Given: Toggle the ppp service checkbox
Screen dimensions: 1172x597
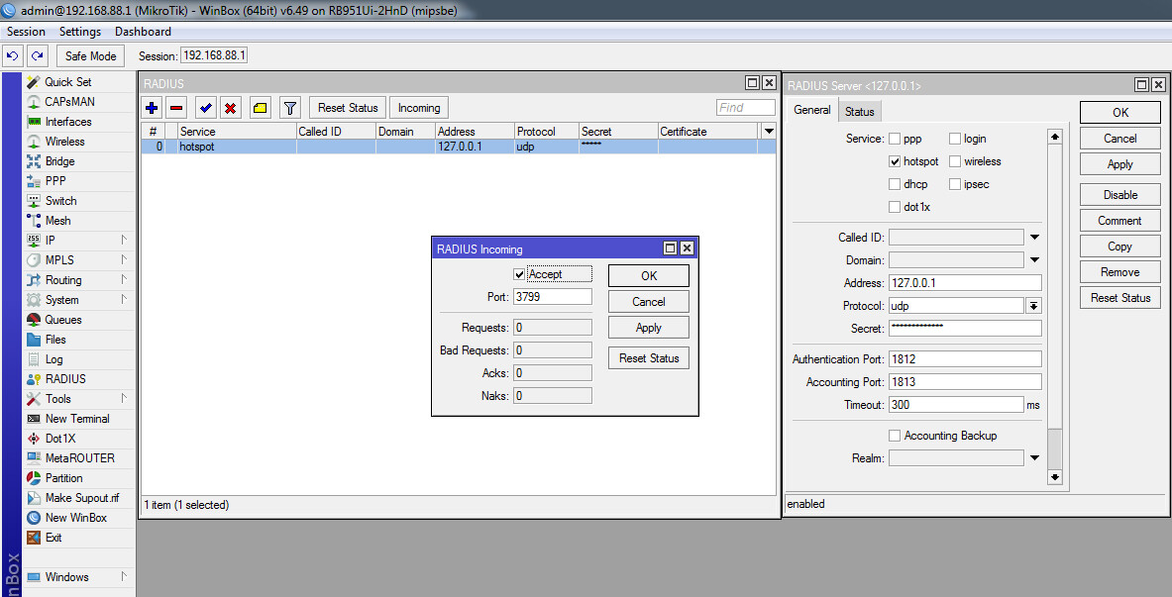Looking at the screenshot, I should (895, 139).
